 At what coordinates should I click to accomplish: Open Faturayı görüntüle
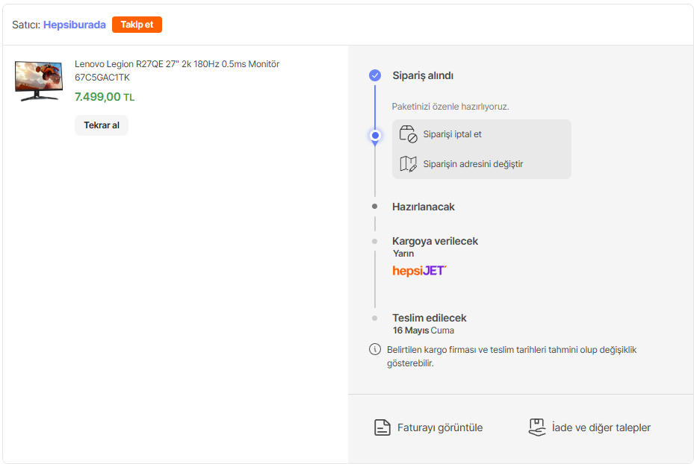pos(439,427)
